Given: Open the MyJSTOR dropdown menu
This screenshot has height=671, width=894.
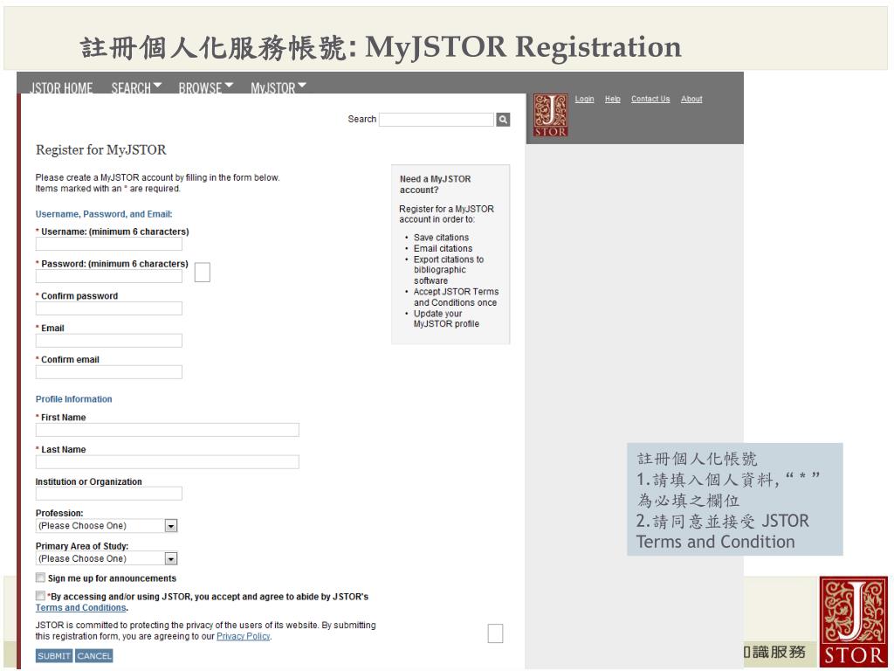Looking at the screenshot, I should 279,88.
